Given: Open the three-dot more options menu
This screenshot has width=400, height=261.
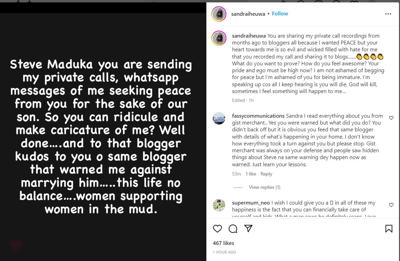Looking at the screenshot, I should 388,14.
